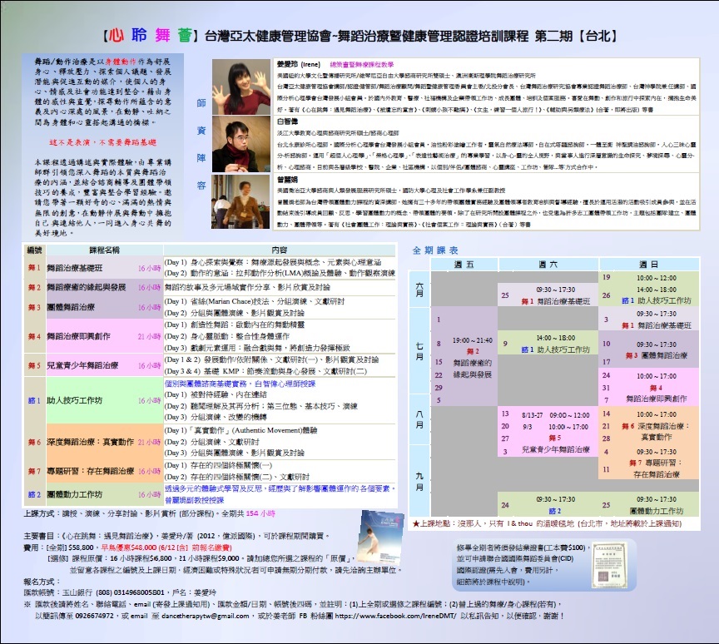Click the 8/13-27 09:00～12:00 schedule entry

[x=555, y=415]
